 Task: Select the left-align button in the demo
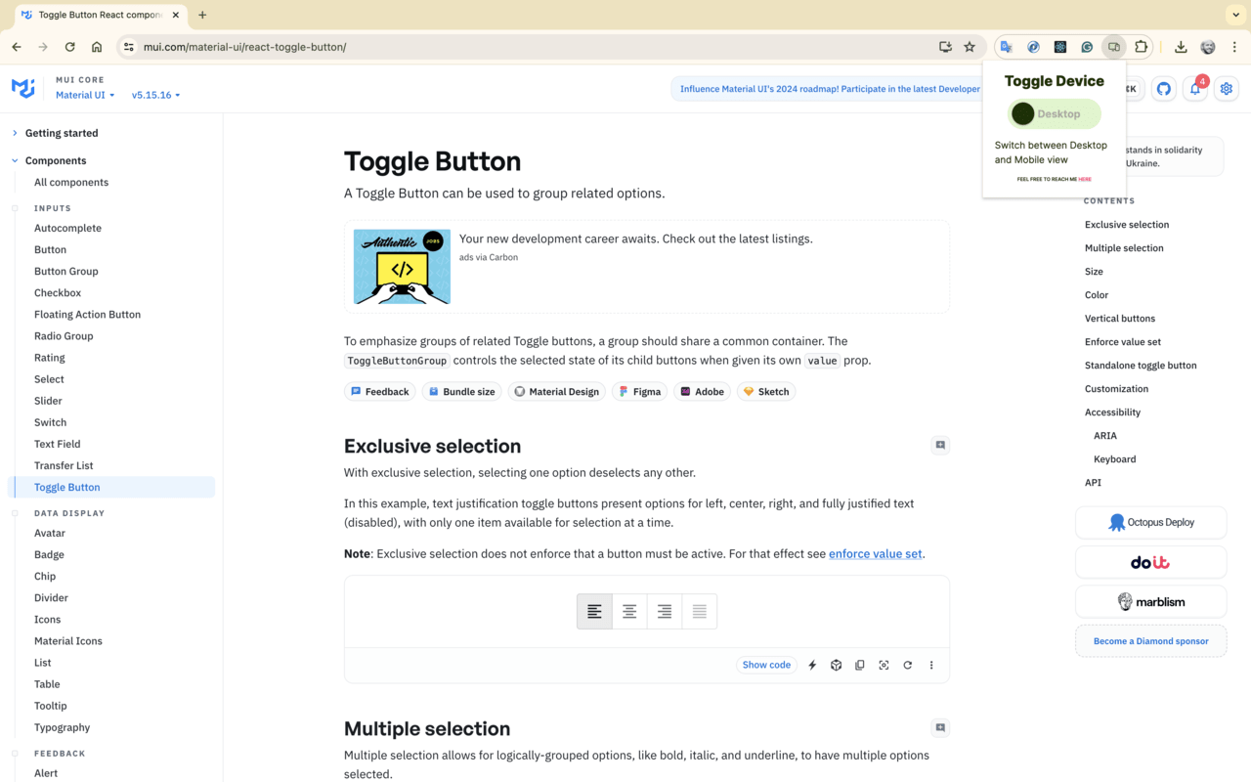[x=594, y=610]
